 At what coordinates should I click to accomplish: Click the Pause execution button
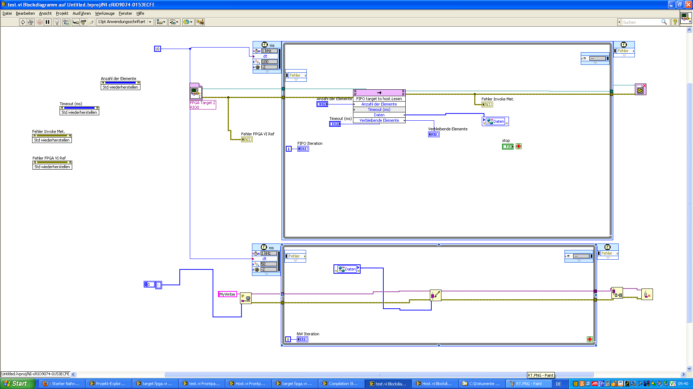[48, 22]
